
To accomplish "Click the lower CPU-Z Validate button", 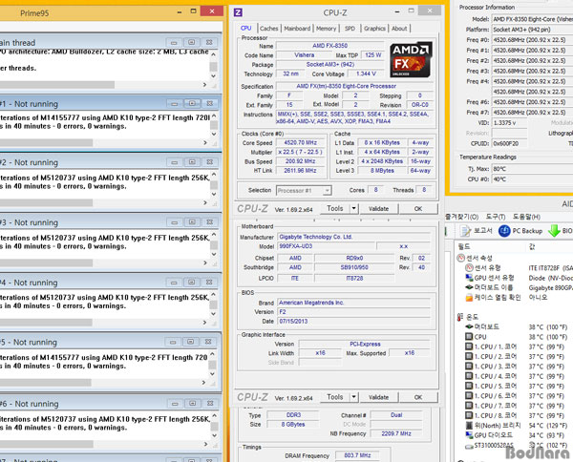I will (378, 397).
